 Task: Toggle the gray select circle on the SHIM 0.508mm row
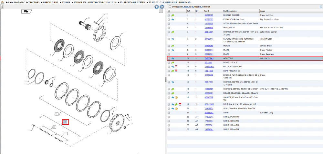point(169,130)
